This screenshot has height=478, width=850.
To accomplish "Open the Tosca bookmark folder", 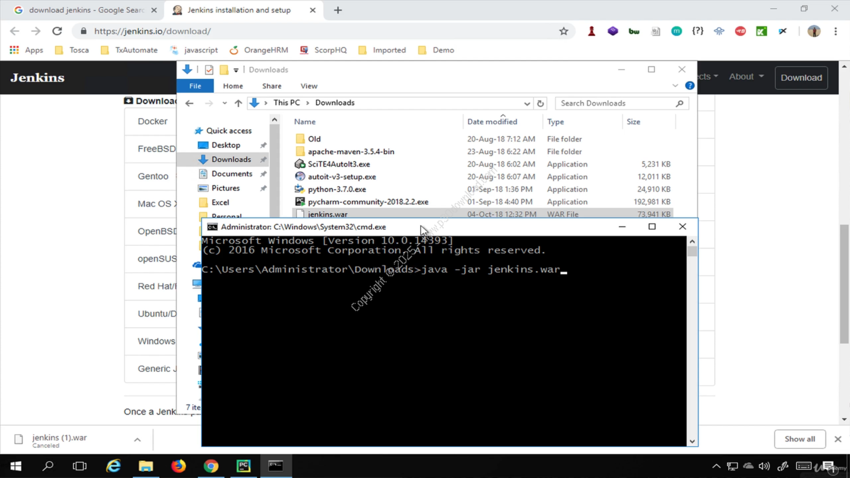I will pos(72,50).
